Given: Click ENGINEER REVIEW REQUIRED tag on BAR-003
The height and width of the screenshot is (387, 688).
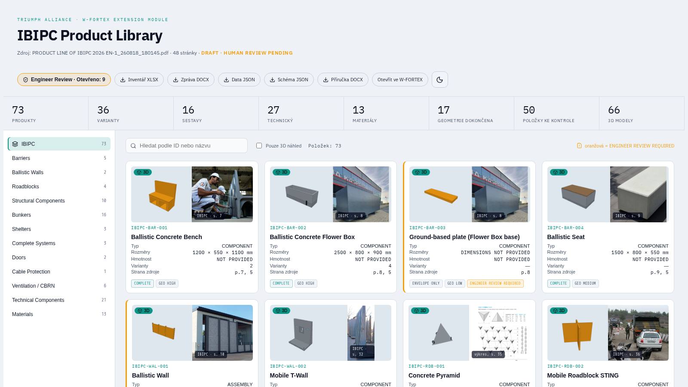Looking at the screenshot, I should [495, 283].
